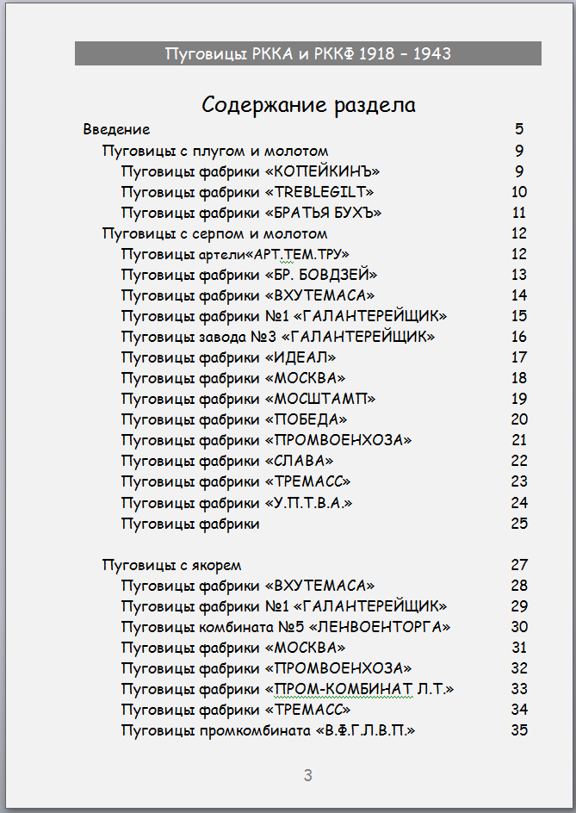
Task: Click the header «Пуговицы РККА и РККФ 1918 – 1943»
Action: 308,53
